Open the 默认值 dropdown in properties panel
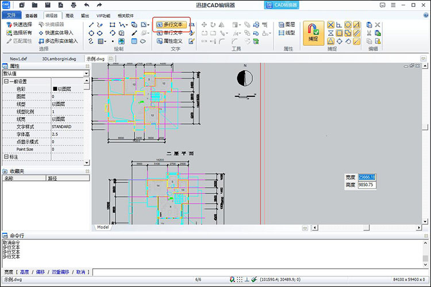This screenshot has width=431, height=287. tap(86, 73)
